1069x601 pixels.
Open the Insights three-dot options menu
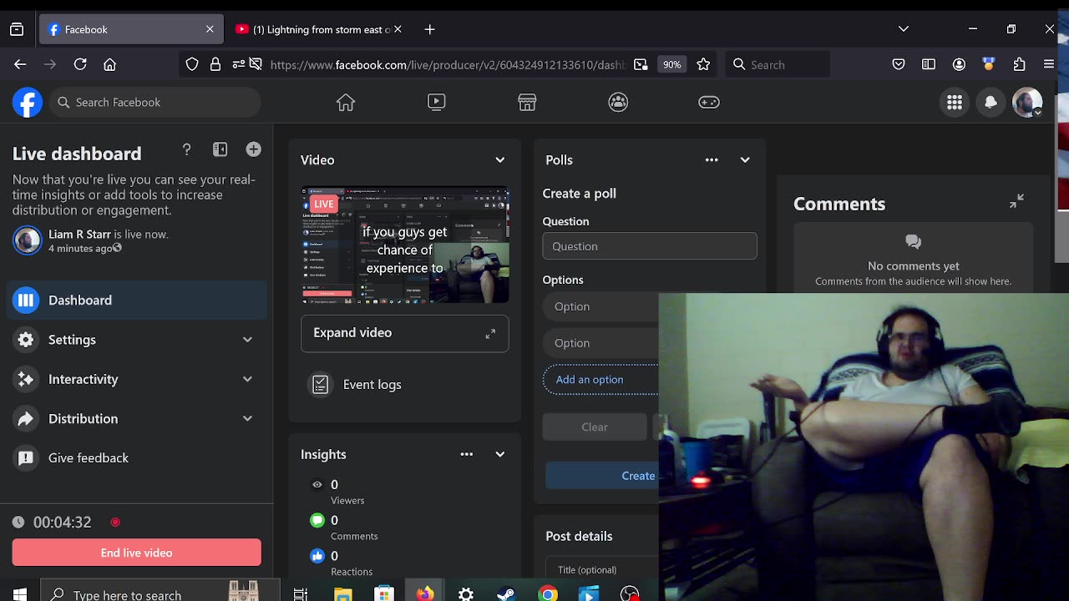click(x=467, y=454)
